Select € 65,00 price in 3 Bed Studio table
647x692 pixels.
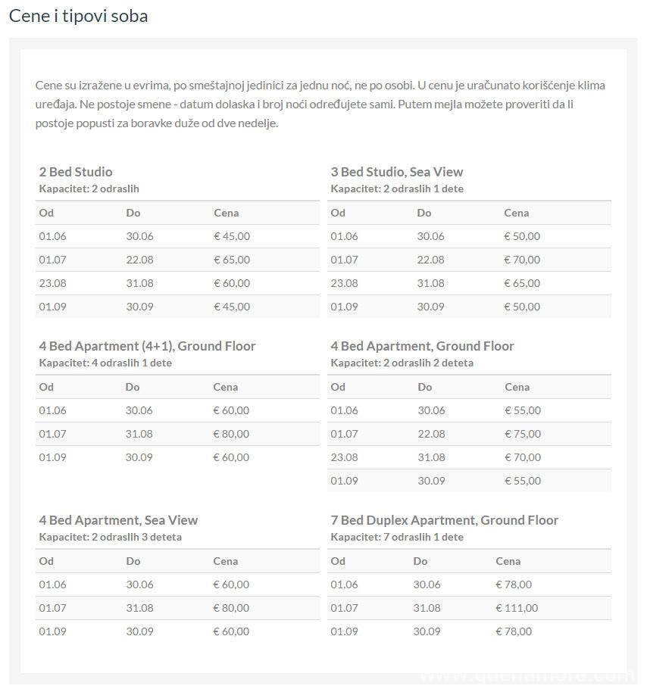522,283
